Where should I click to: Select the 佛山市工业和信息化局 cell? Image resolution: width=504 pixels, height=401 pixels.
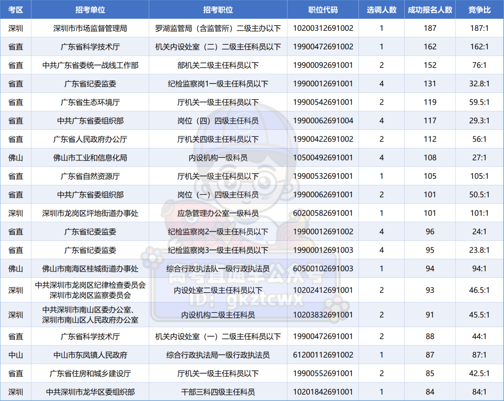[90, 158]
